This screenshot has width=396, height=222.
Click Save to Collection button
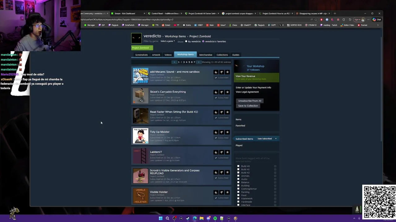pos(248,106)
